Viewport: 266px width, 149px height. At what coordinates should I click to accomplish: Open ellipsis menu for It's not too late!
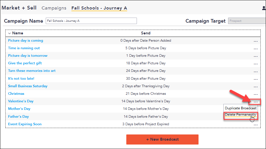pyautogui.click(x=255, y=79)
